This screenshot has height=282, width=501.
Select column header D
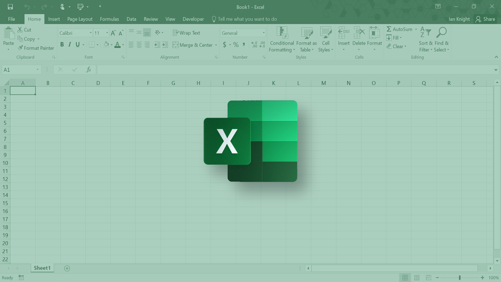pyautogui.click(x=98, y=83)
